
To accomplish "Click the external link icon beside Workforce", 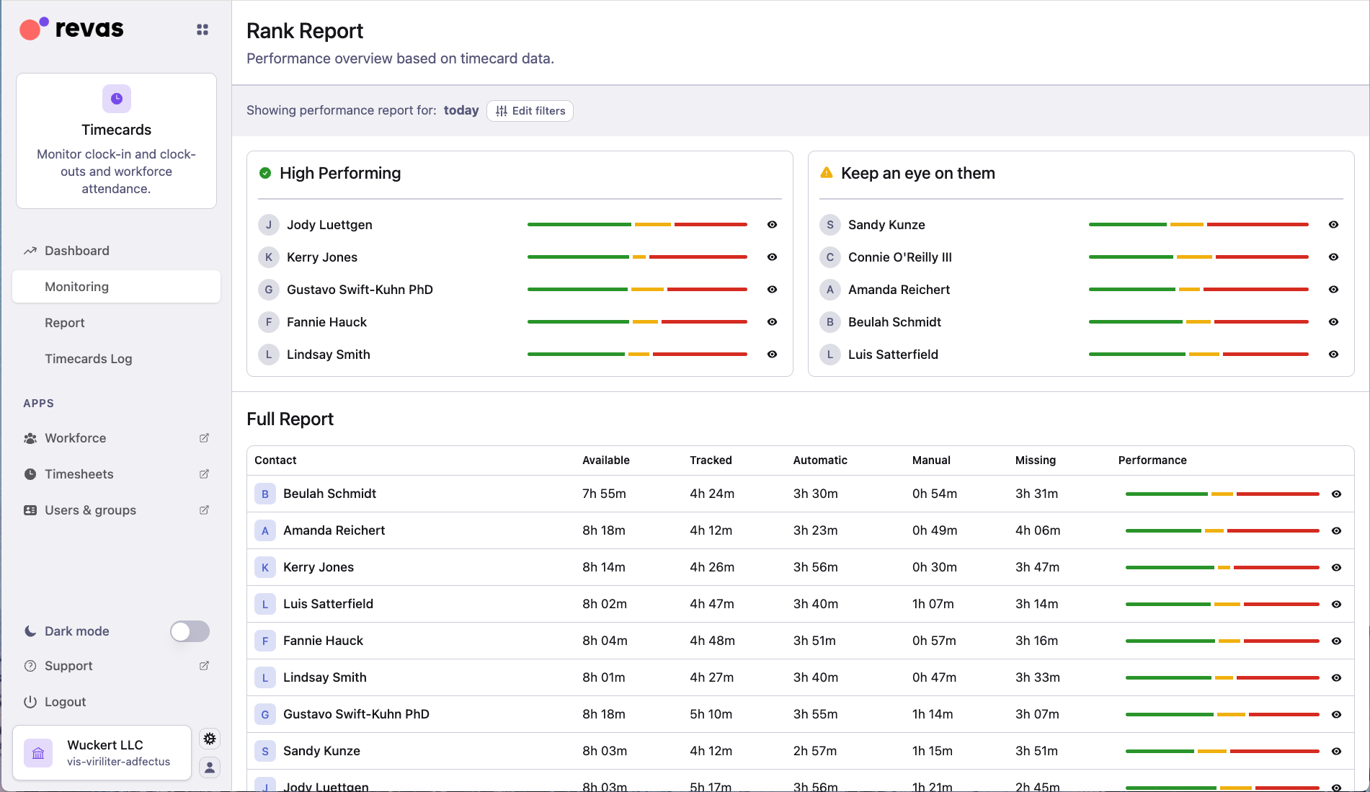I will pyautogui.click(x=204, y=437).
